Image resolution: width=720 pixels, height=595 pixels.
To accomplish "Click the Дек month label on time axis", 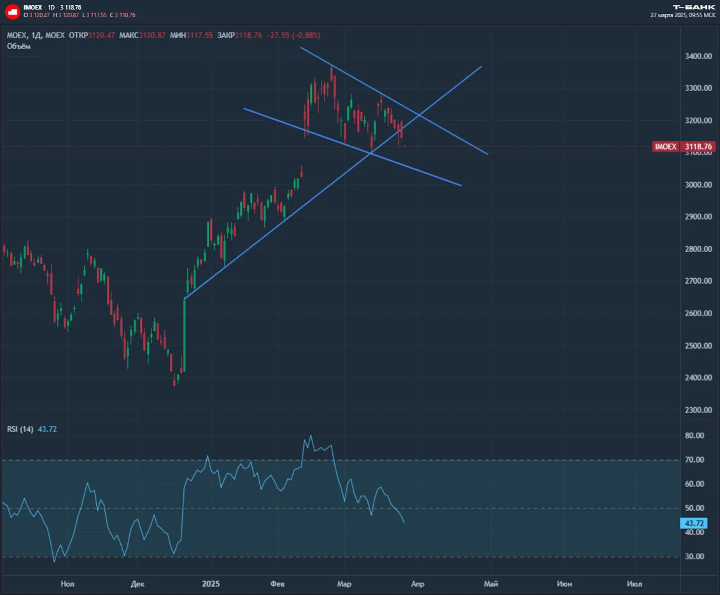I will (x=138, y=584).
